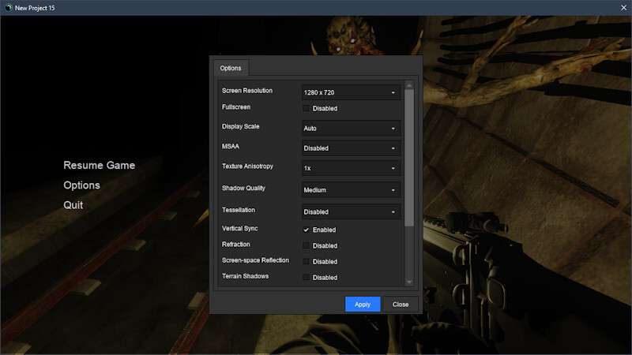Open the MSAA dropdown
This screenshot has height=355, width=632.
[x=351, y=148]
